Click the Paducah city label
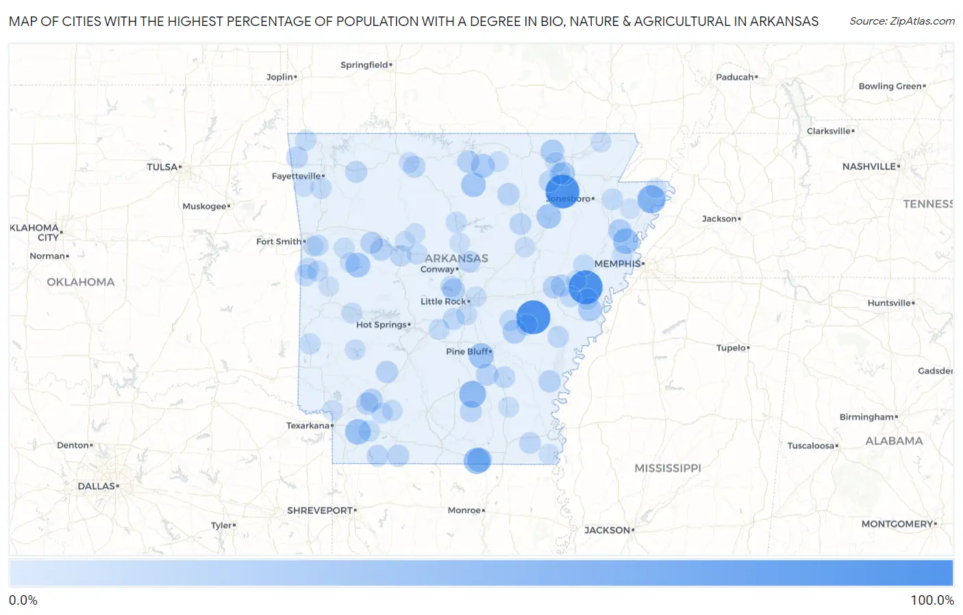963x615 pixels. click(x=735, y=77)
